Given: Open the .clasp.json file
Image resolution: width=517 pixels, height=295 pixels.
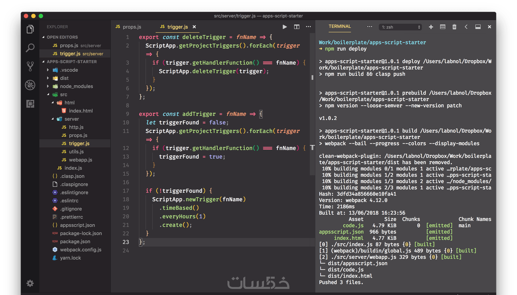Looking at the screenshot, I should coord(72,176).
